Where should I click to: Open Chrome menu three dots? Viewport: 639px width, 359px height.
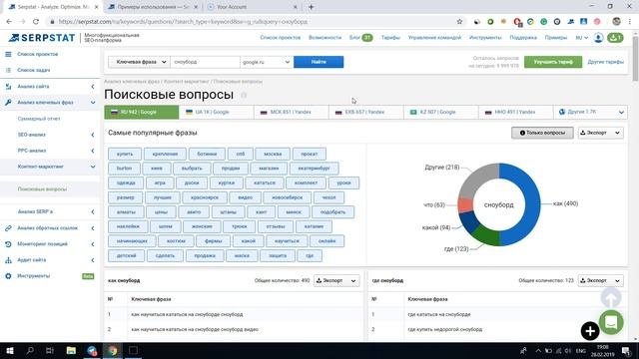(x=630, y=22)
